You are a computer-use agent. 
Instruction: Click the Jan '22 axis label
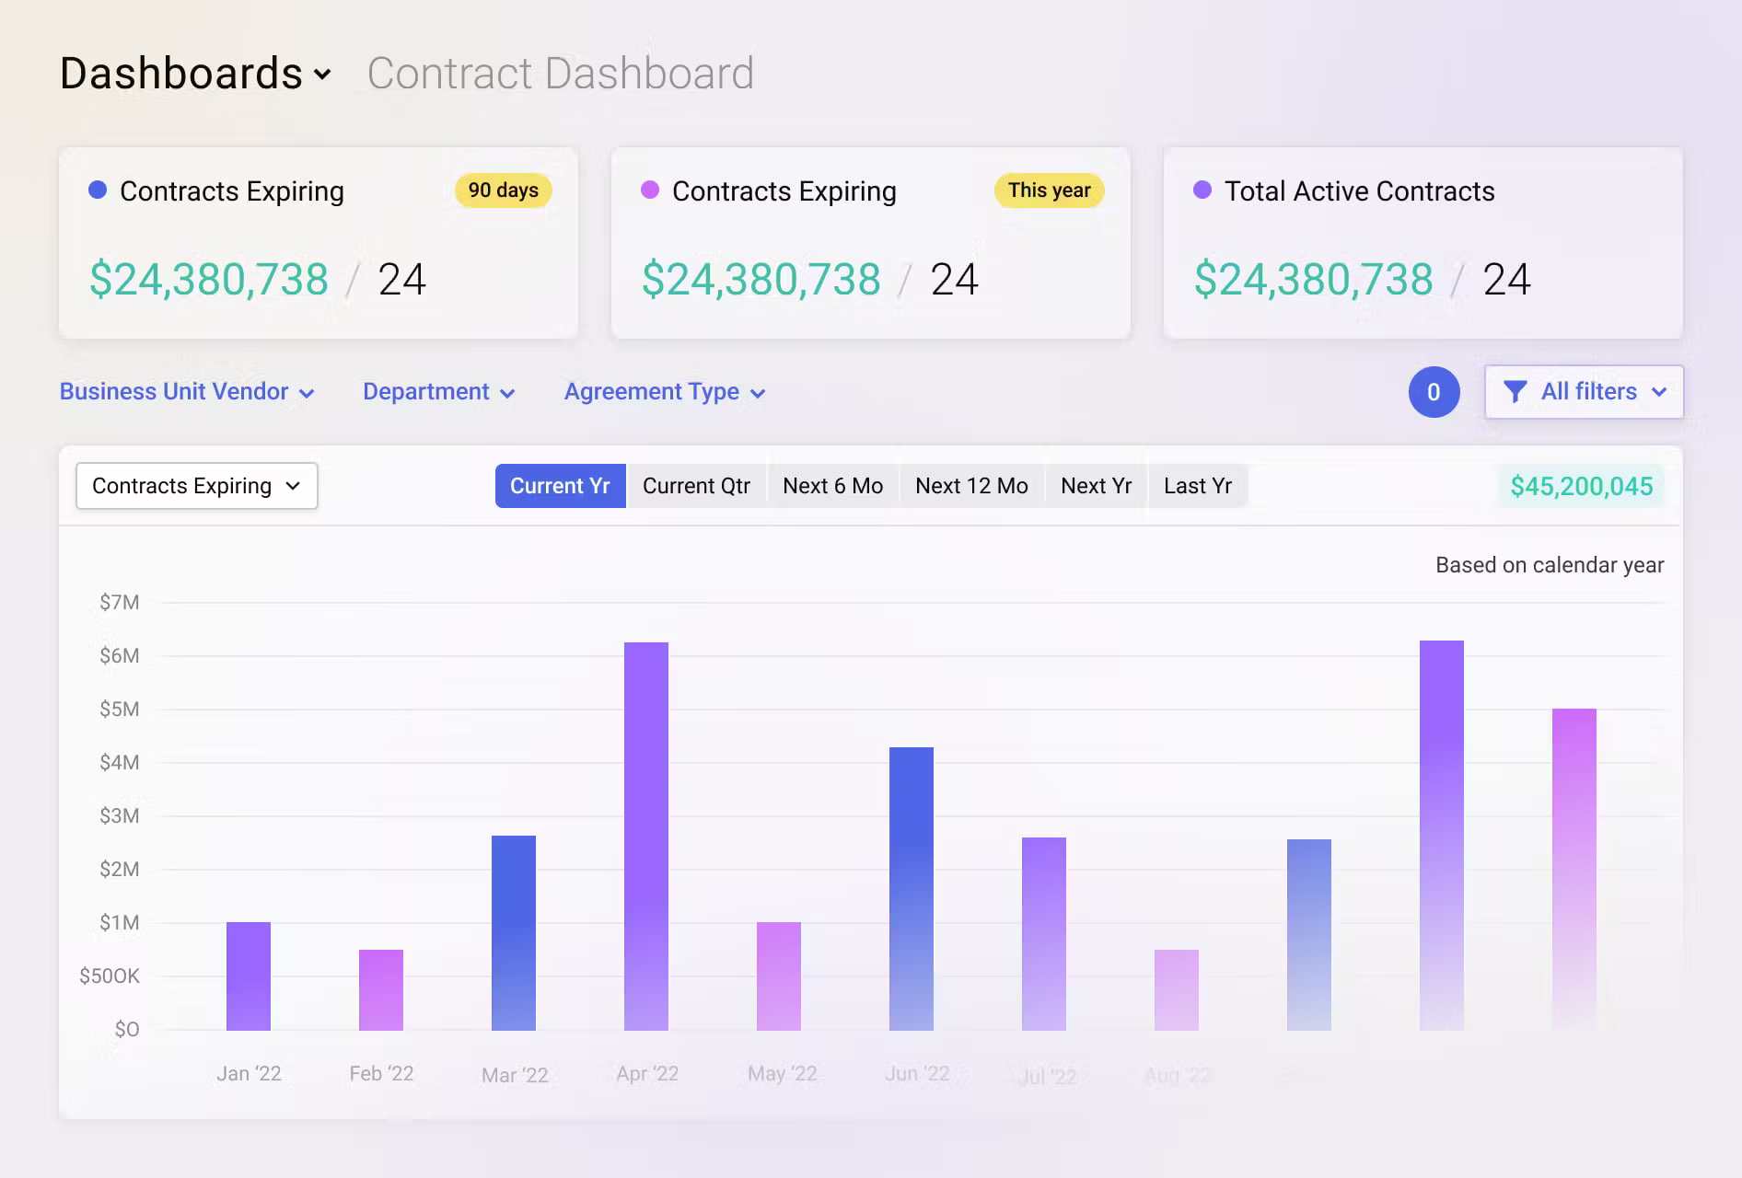[249, 1074]
